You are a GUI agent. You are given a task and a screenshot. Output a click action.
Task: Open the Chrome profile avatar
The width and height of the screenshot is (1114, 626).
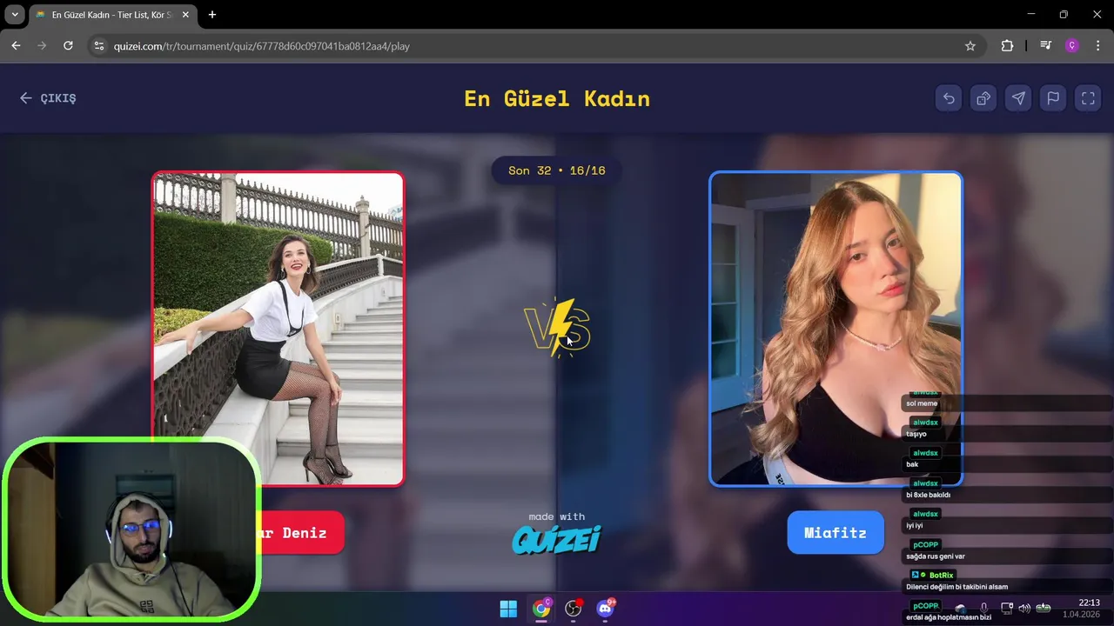pyautogui.click(x=1072, y=46)
